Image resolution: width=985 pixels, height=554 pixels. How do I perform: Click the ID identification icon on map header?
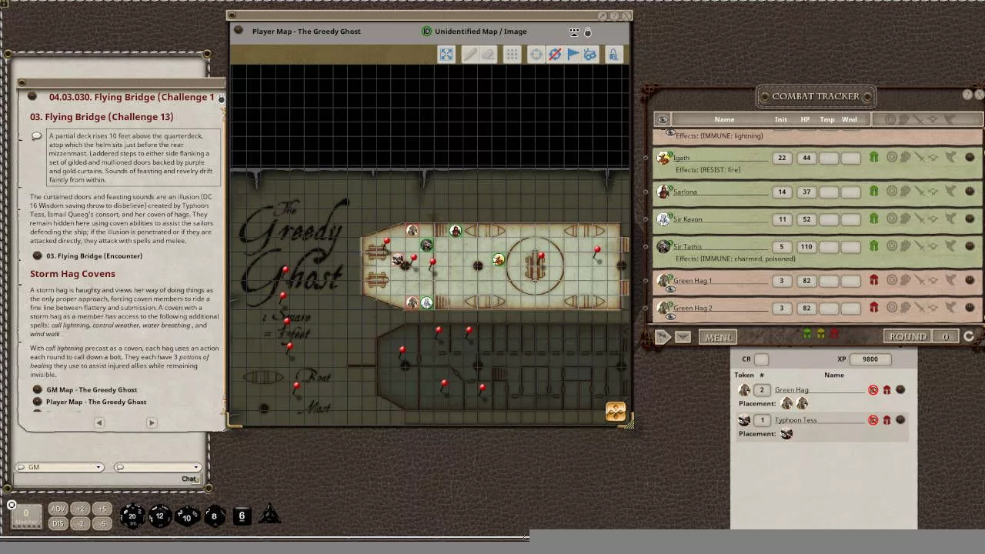pos(426,32)
